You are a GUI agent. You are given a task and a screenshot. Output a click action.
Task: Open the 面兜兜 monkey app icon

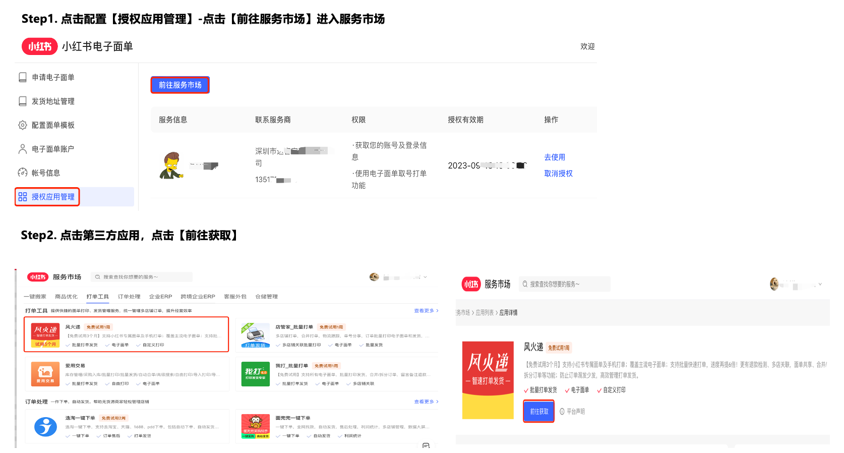pos(256,426)
